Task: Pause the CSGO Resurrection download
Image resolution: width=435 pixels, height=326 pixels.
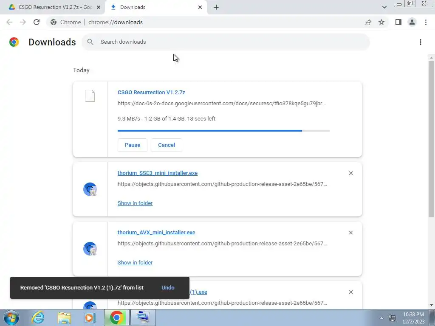Action: [x=133, y=145]
